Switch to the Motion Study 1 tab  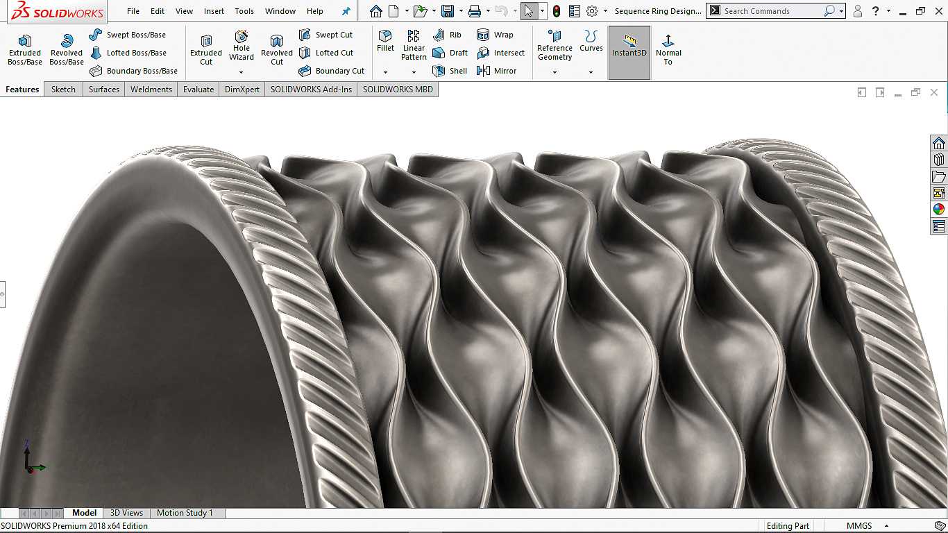point(185,513)
